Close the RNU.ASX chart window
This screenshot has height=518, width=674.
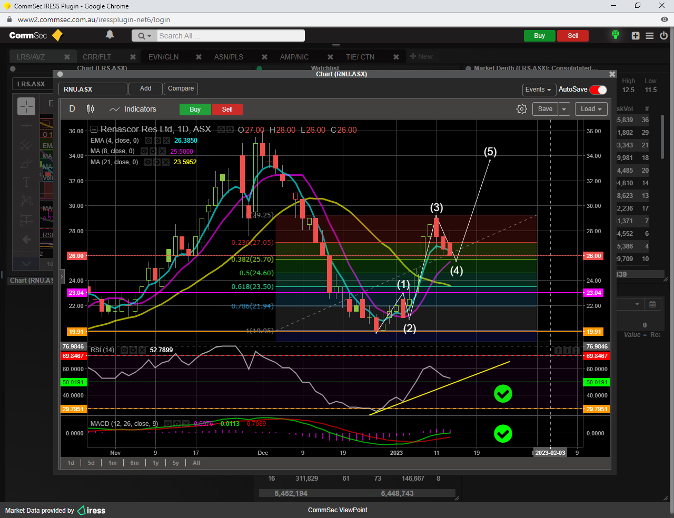tap(612, 74)
